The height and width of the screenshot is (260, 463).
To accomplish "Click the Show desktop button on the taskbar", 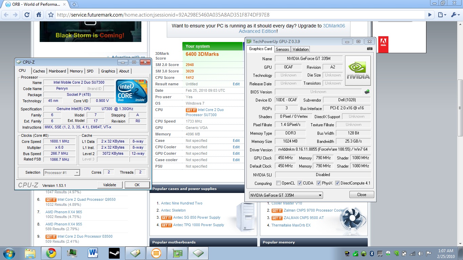I will (x=461, y=253).
